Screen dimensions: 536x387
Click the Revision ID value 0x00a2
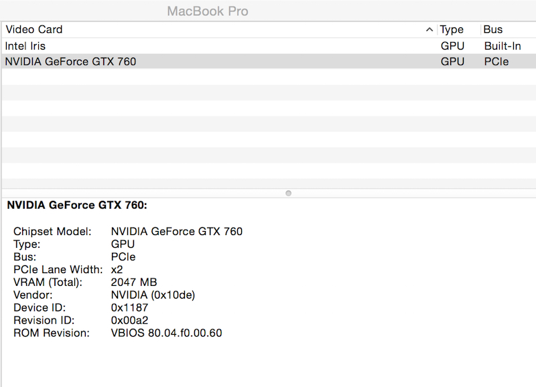[x=129, y=320]
